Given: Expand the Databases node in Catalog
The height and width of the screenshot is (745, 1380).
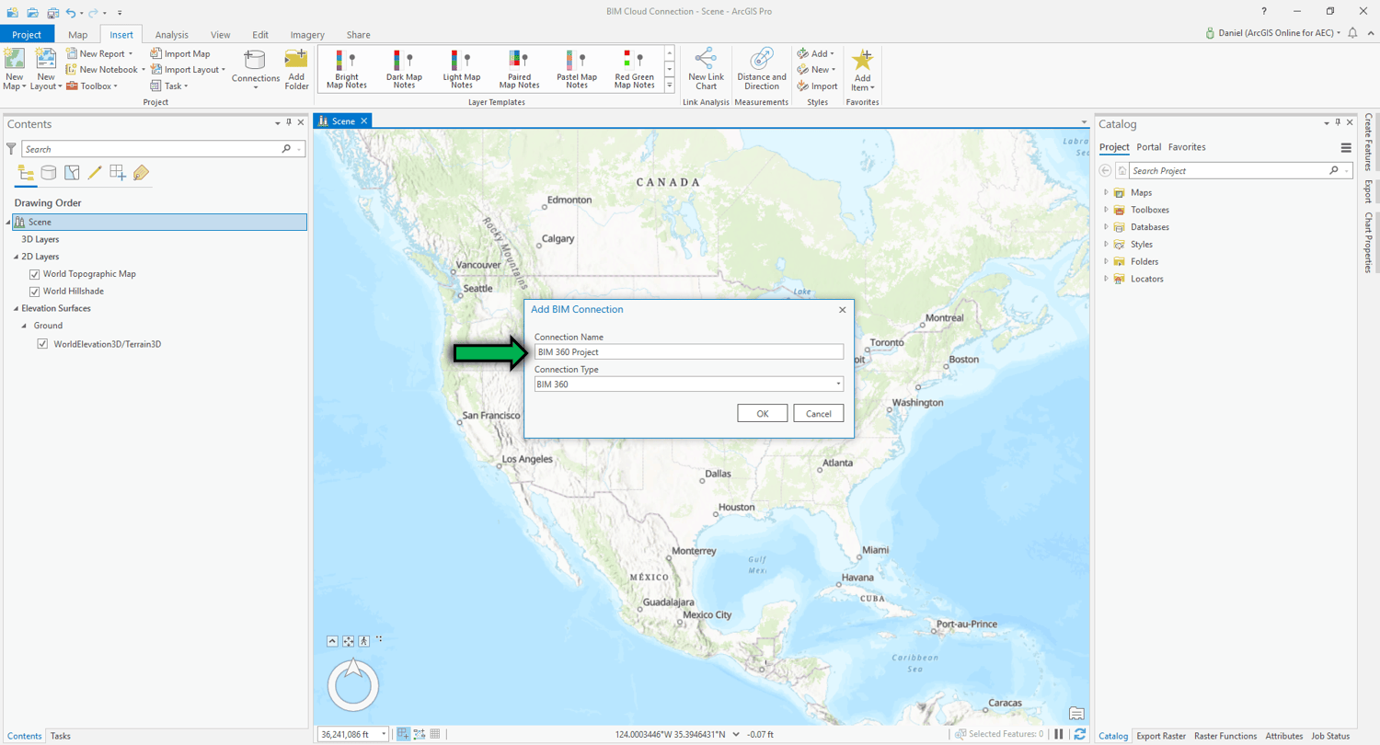Looking at the screenshot, I should (1106, 227).
